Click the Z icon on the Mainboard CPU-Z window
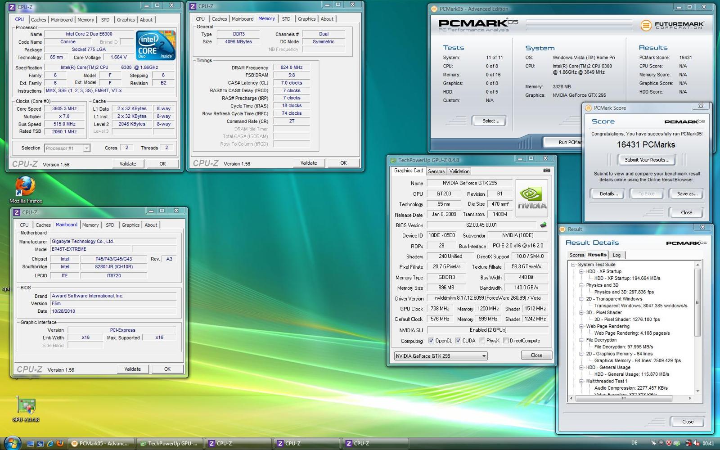 pos(16,212)
